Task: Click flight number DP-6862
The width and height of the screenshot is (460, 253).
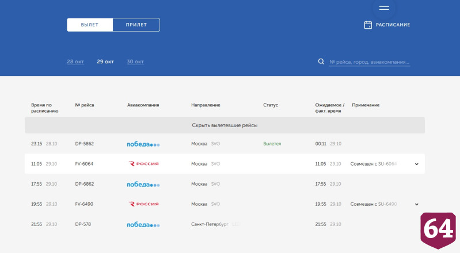Action: [x=85, y=184]
